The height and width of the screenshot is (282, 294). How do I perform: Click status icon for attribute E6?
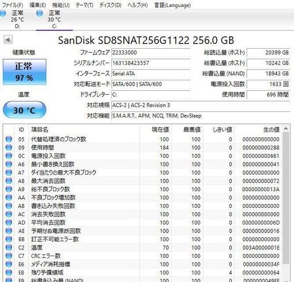(x=9, y=264)
